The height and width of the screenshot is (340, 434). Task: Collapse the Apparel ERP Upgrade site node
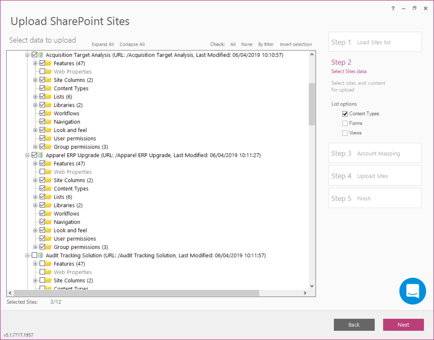(x=27, y=155)
